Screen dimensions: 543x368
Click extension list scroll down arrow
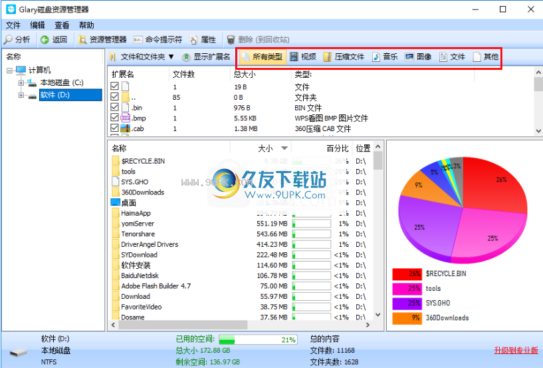[x=538, y=130]
